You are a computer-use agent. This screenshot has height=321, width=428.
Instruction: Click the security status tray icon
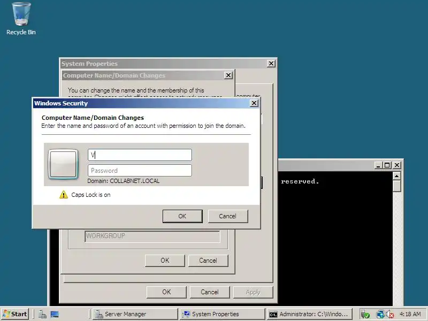[365, 315]
